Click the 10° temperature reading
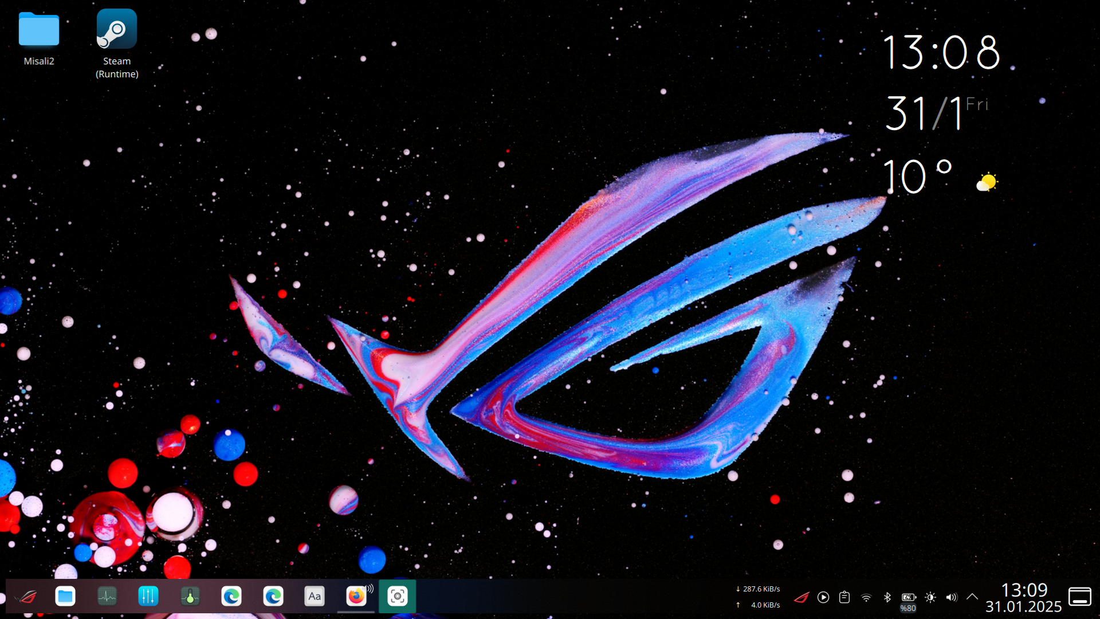Image resolution: width=1100 pixels, height=619 pixels. click(917, 176)
